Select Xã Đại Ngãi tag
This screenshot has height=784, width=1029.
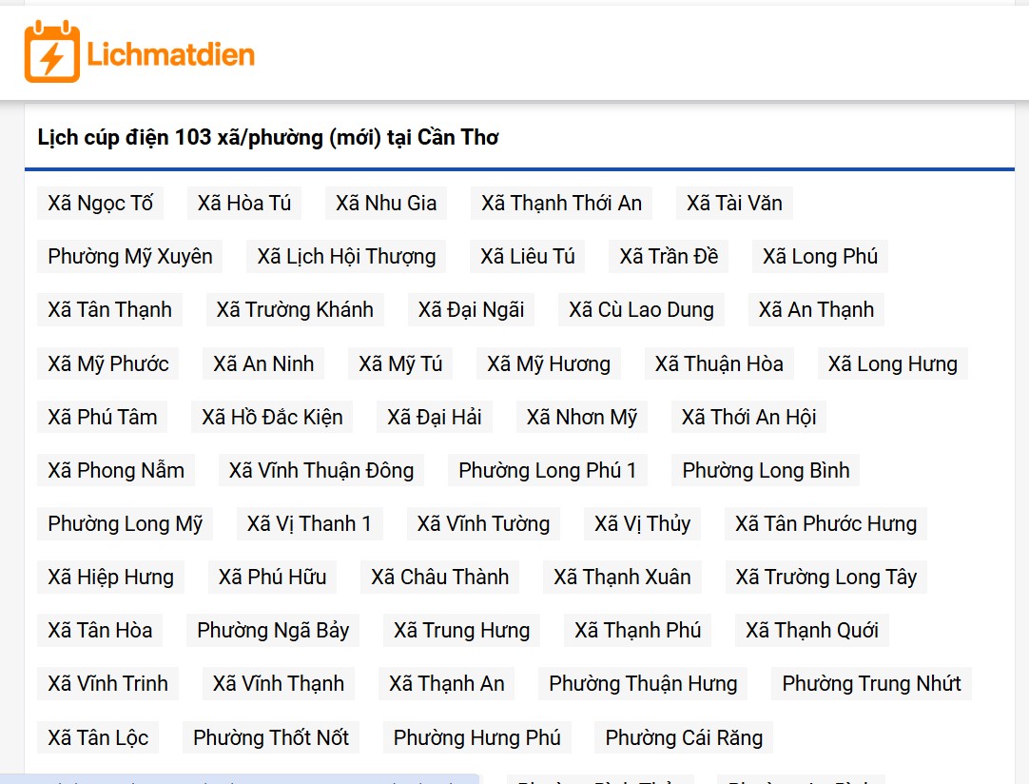pyautogui.click(x=471, y=309)
